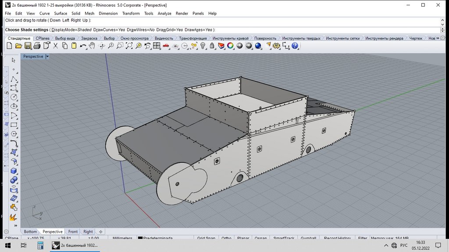The width and height of the screenshot is (449, 252).
Task: Click the light bulb Hide objects icon
Action: 203,45
